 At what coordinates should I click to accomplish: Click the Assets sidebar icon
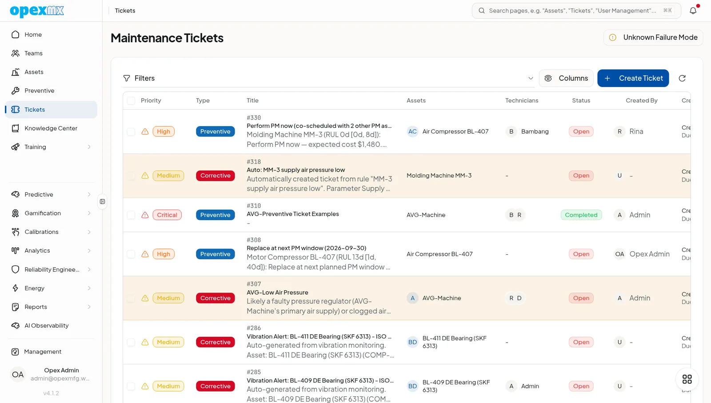pos(16,72)
